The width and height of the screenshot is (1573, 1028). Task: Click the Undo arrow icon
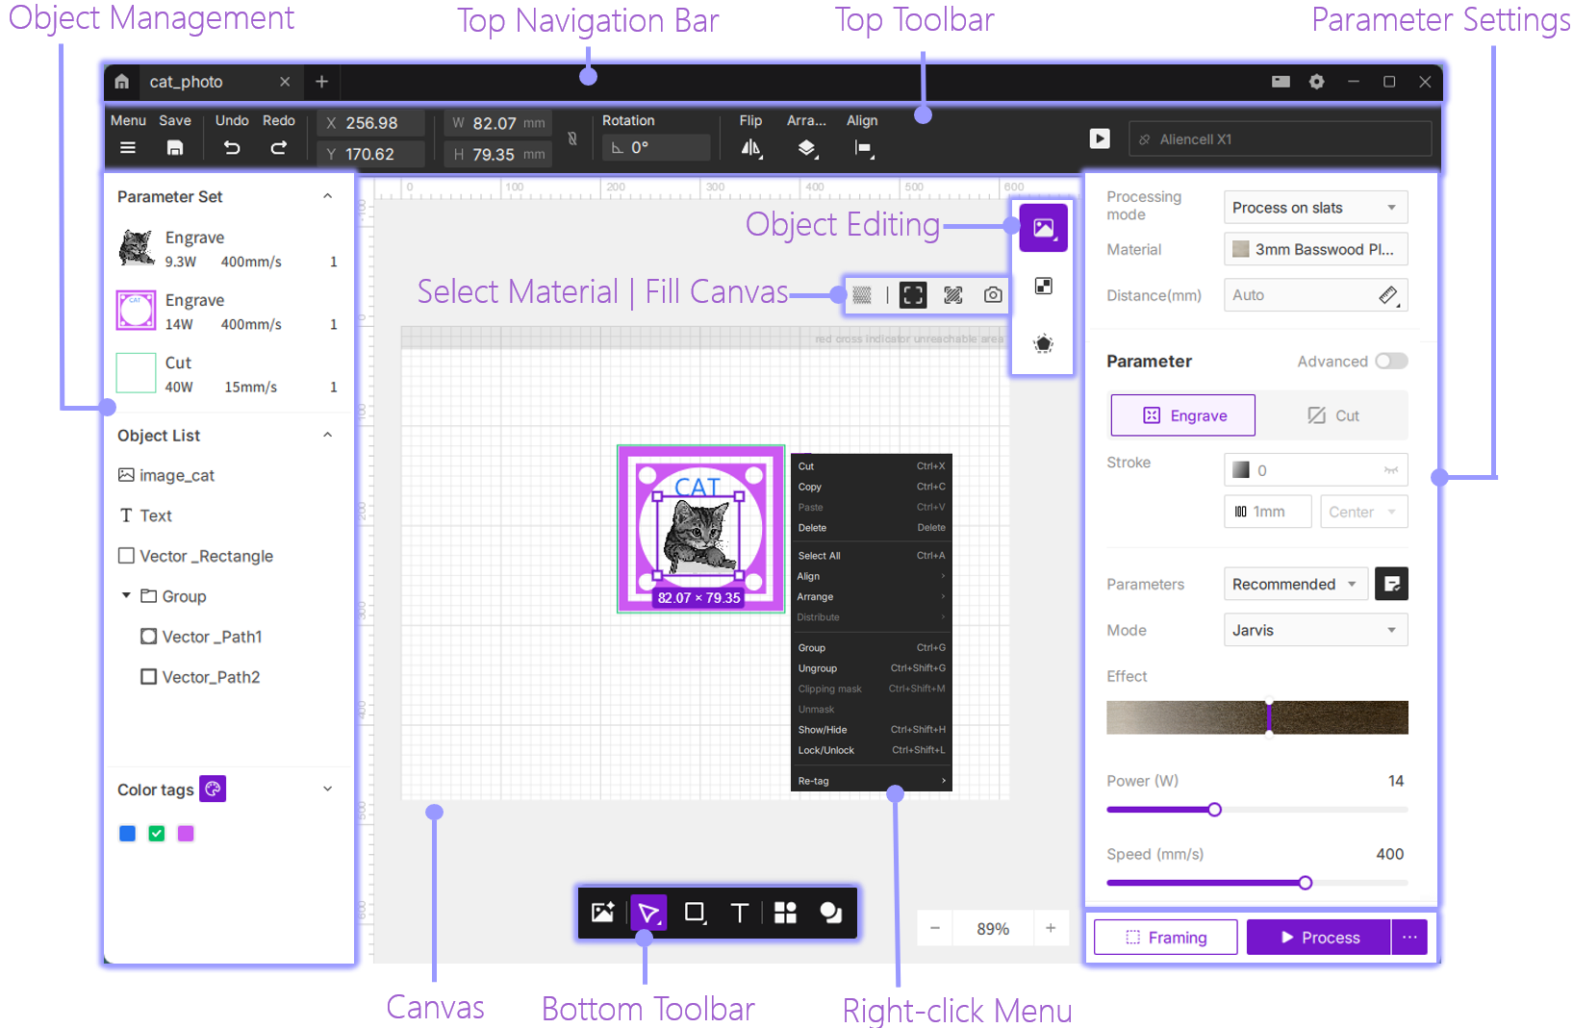(232, 148)
